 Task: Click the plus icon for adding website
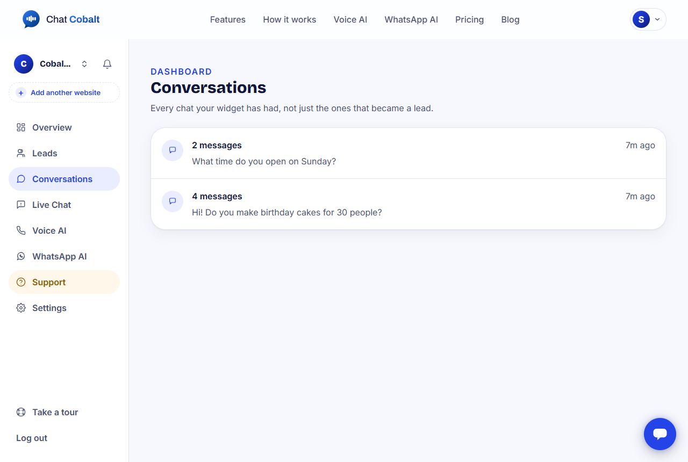[x=21, y=92]
